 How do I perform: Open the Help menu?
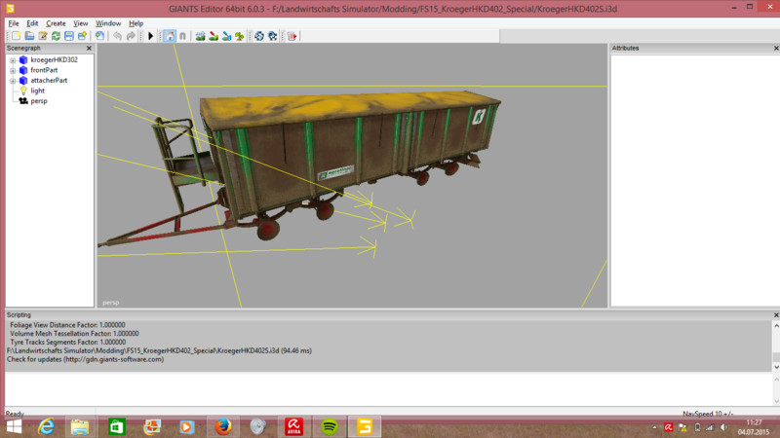pyautogui.click(x=136, y=23)
